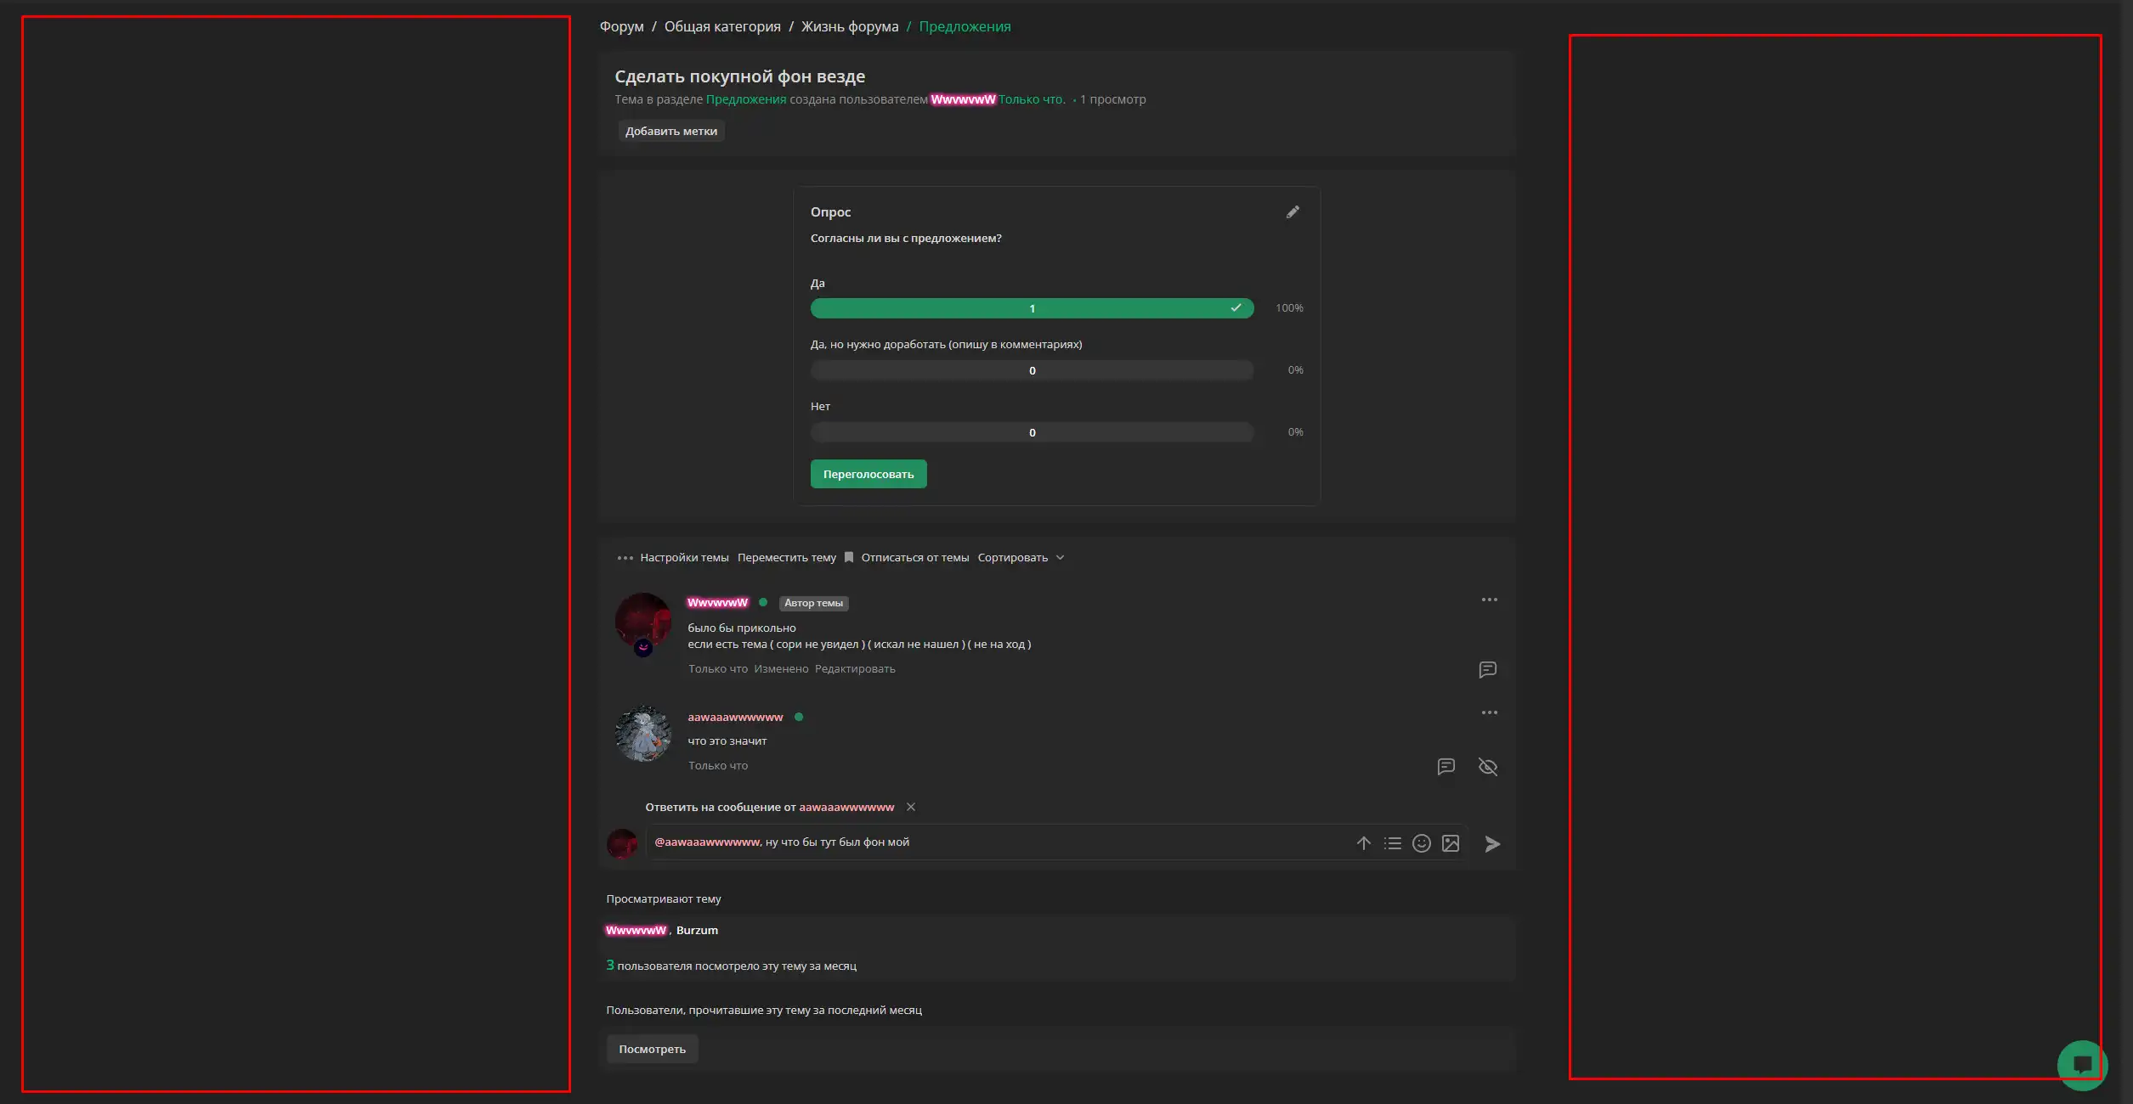This screenshot has width=2133, height=1104.
Task: Open three-dot menu on WwwwwwW's post
Action: [1490, 600]
